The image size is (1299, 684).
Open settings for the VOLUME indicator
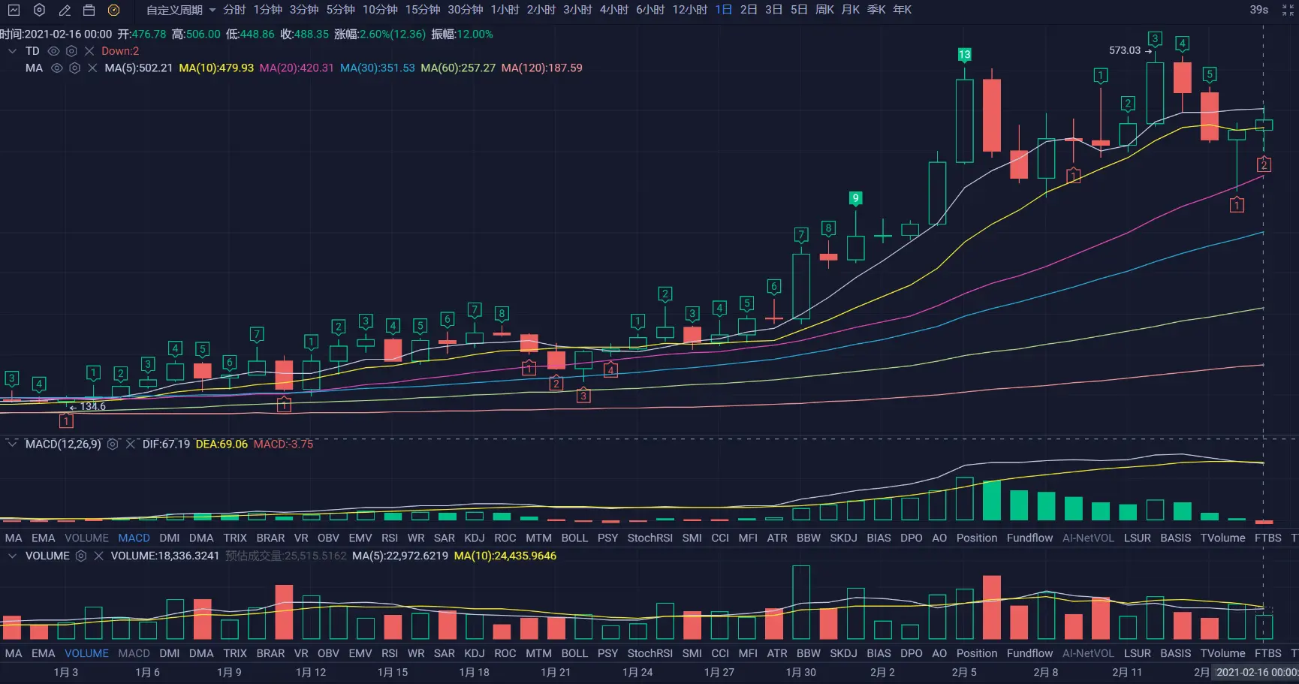pyautogui.click(x=80, y=556)
